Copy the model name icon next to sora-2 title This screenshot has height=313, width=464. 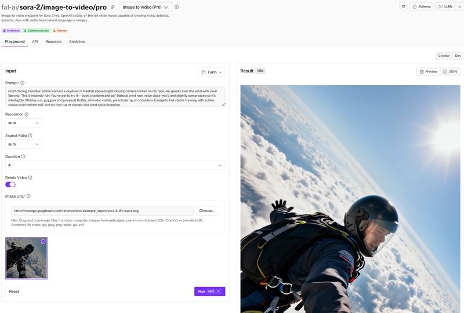[113, 7]
